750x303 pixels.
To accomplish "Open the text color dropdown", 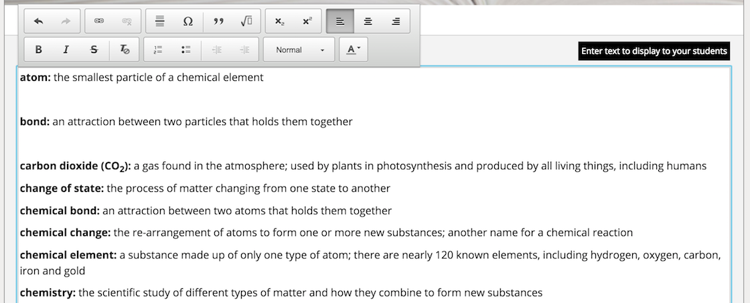I will 354,49.
